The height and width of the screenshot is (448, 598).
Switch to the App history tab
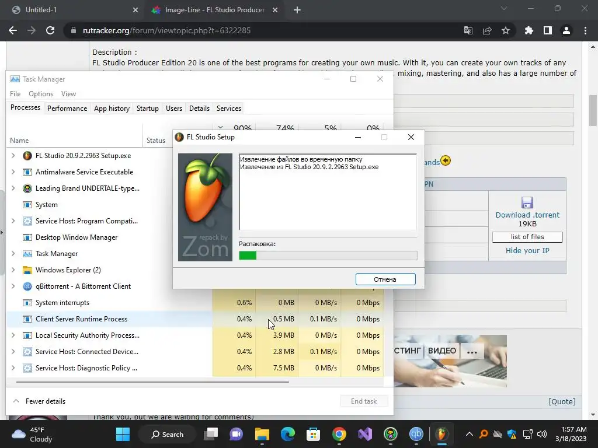point(112,108)
